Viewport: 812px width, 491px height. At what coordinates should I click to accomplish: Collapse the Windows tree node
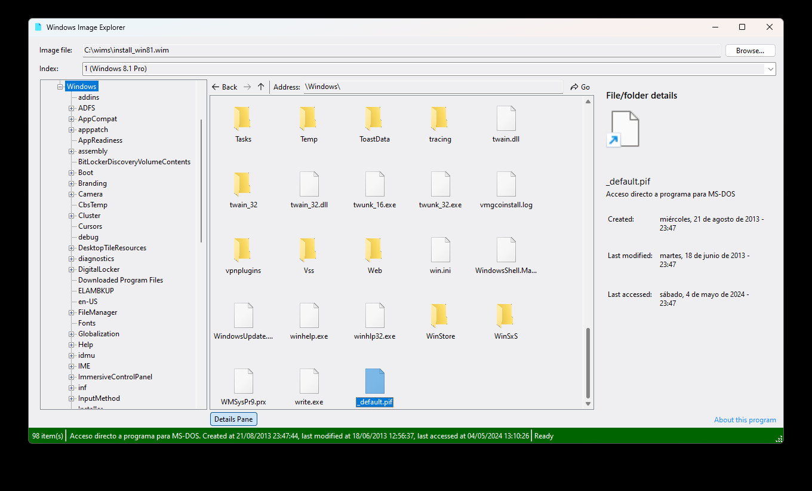(60, 86)
